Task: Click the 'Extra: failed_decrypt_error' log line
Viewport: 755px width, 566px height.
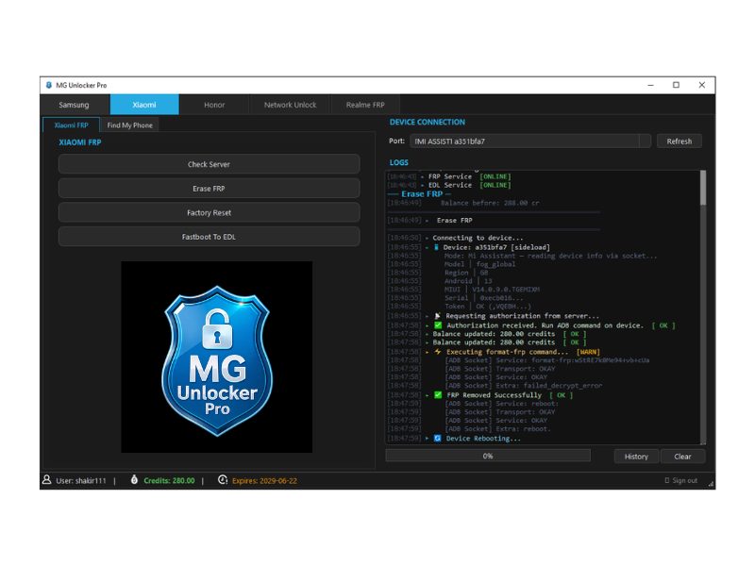Action: pos(524,386)
